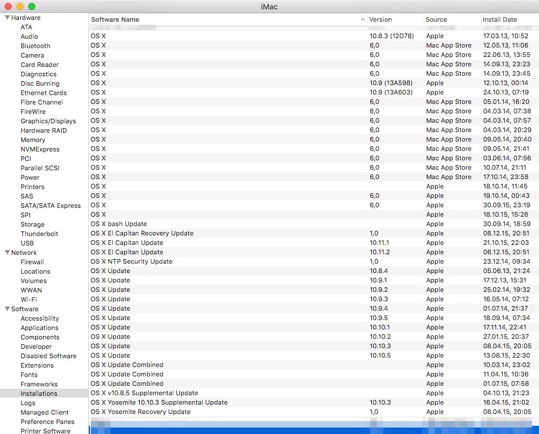
Task: Select Frameworks in sidebar
Action: coord(39,384)
